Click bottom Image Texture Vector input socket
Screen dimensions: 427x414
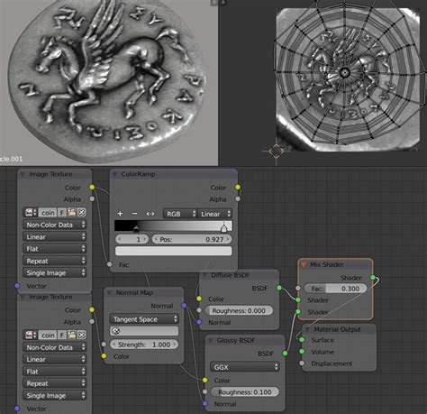[17, 409]
